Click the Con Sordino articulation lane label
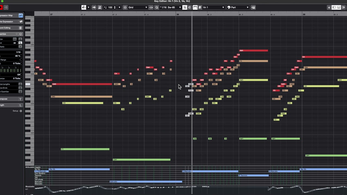The width and height of the screenshot is (347, 195). click(x=40, y=173)
